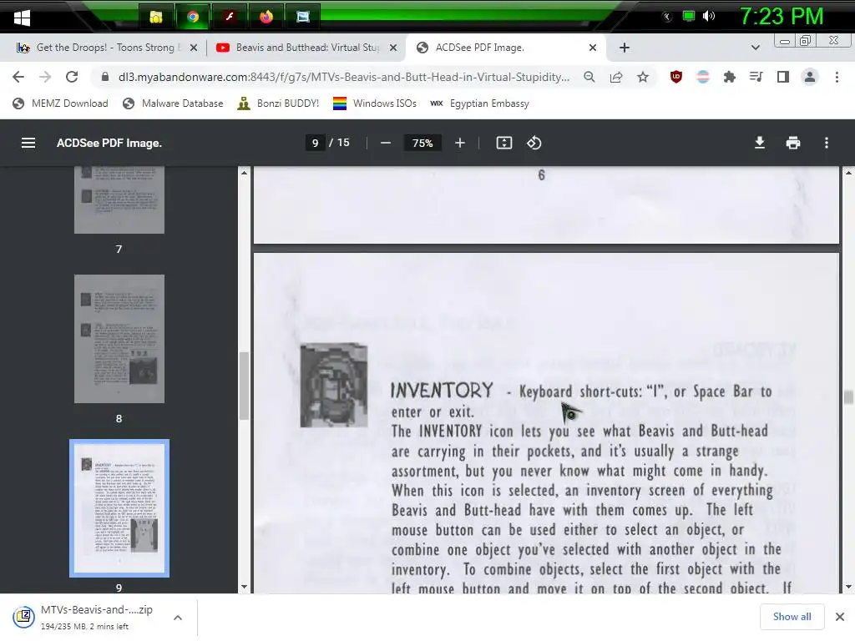
Task: Open the uBlock Origin extension
Action: [676, 77]
